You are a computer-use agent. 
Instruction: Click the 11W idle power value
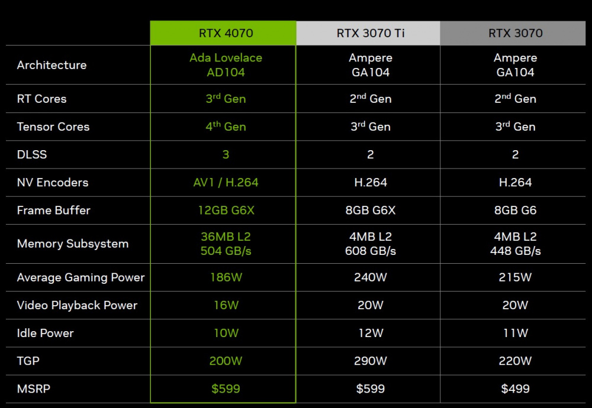tap(516, 333)
